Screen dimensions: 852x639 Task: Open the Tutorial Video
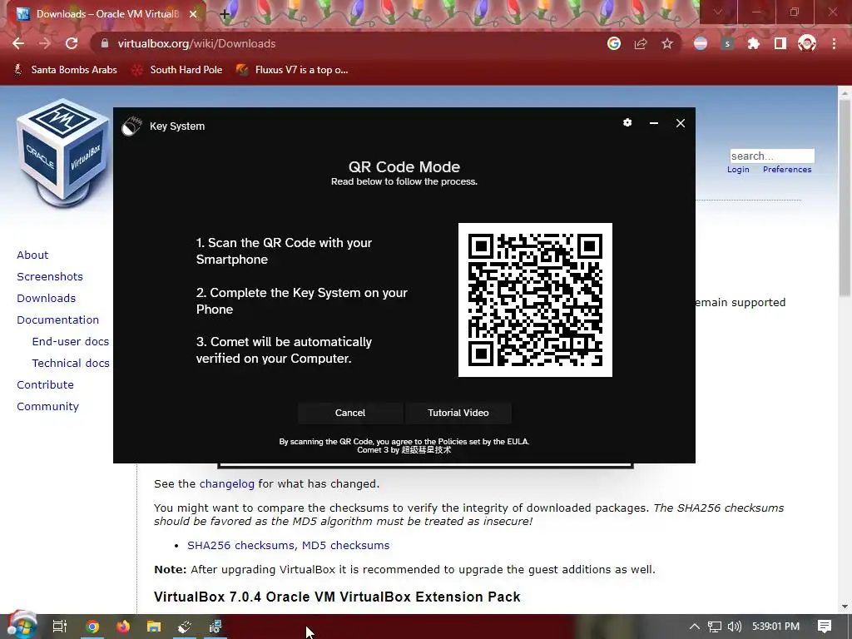point(458,413)
